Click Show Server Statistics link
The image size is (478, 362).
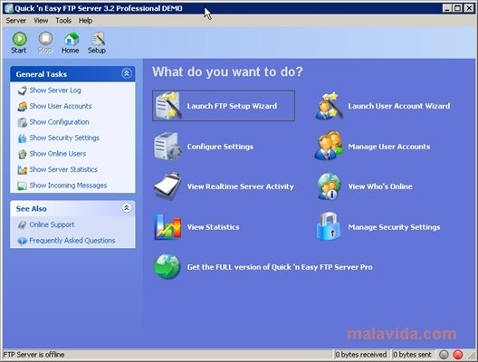(x=63, y=169)
